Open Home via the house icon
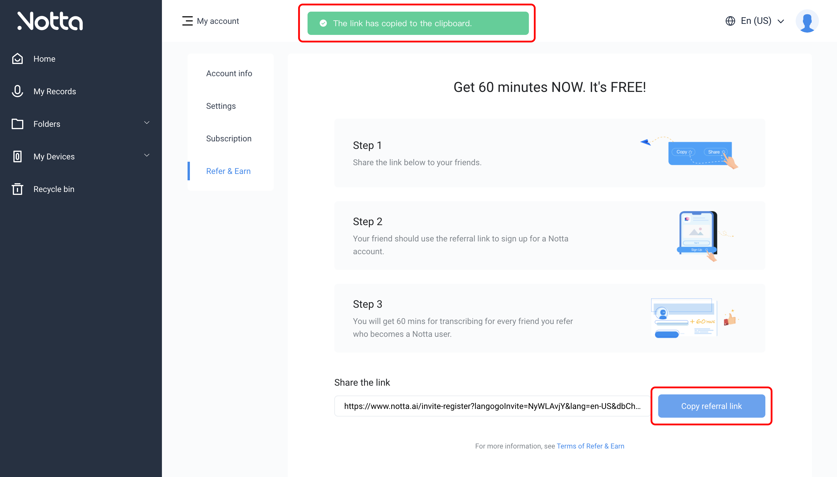 click(x=17, y=59)
